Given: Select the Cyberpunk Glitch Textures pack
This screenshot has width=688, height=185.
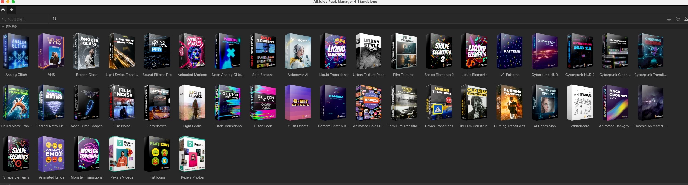Looking at the screenshot, I should pos(615,51).
